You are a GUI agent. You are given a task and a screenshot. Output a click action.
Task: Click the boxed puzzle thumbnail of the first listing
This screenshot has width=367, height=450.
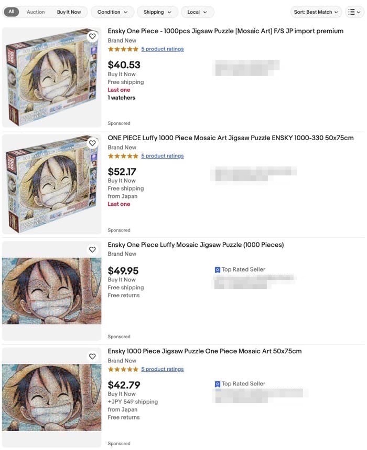pyautogui.click(x=51, y=77)
